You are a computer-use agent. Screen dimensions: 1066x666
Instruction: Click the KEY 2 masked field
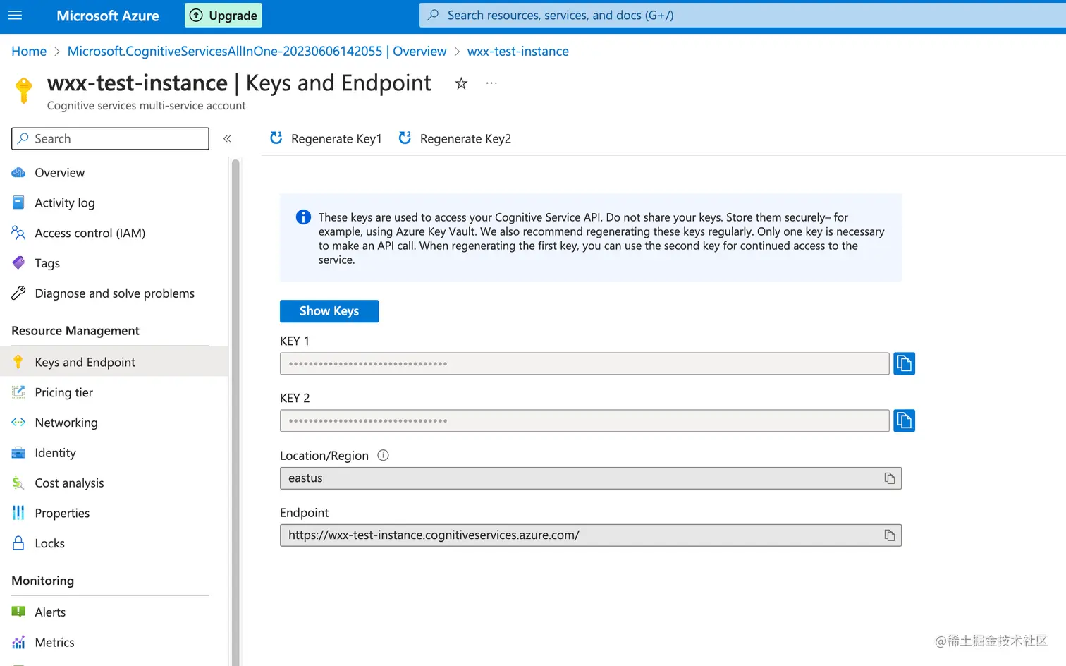(x=584, y=421)
